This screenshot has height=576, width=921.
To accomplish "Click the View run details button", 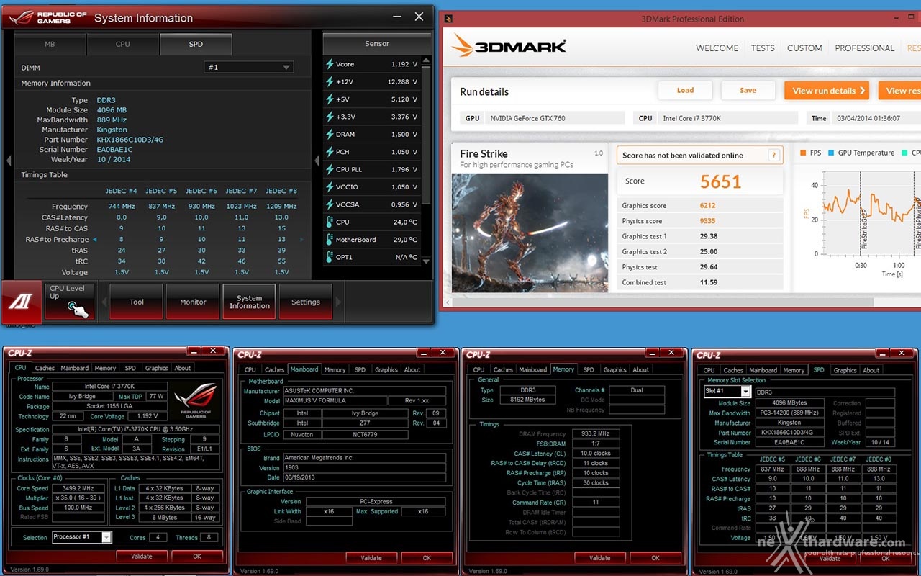I will click(x=827, y=91).
